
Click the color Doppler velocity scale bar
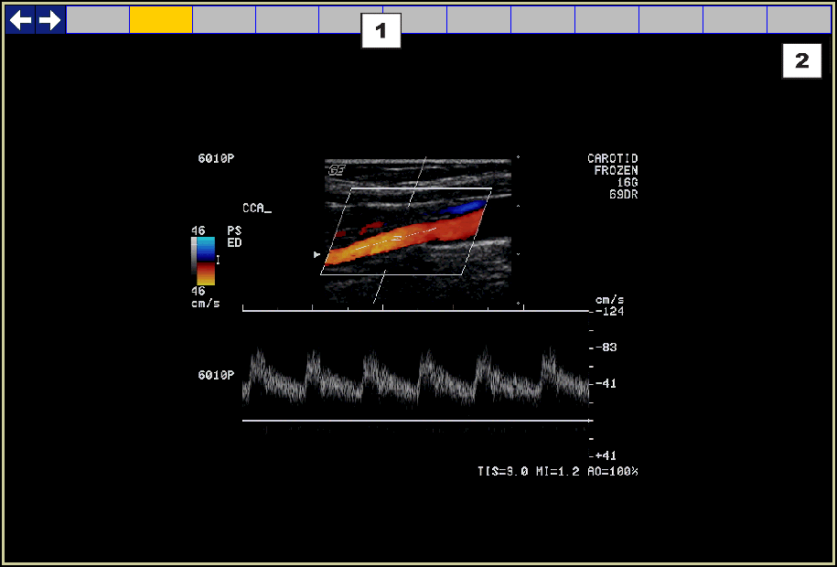click(204, 261)
